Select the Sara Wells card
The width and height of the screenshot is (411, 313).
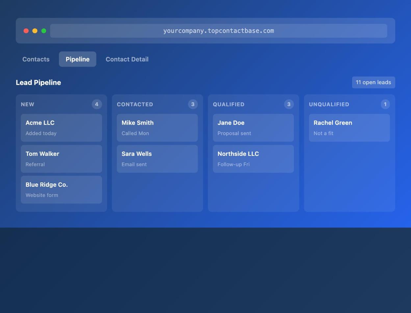pyautogui.click(x=157, y=159)
